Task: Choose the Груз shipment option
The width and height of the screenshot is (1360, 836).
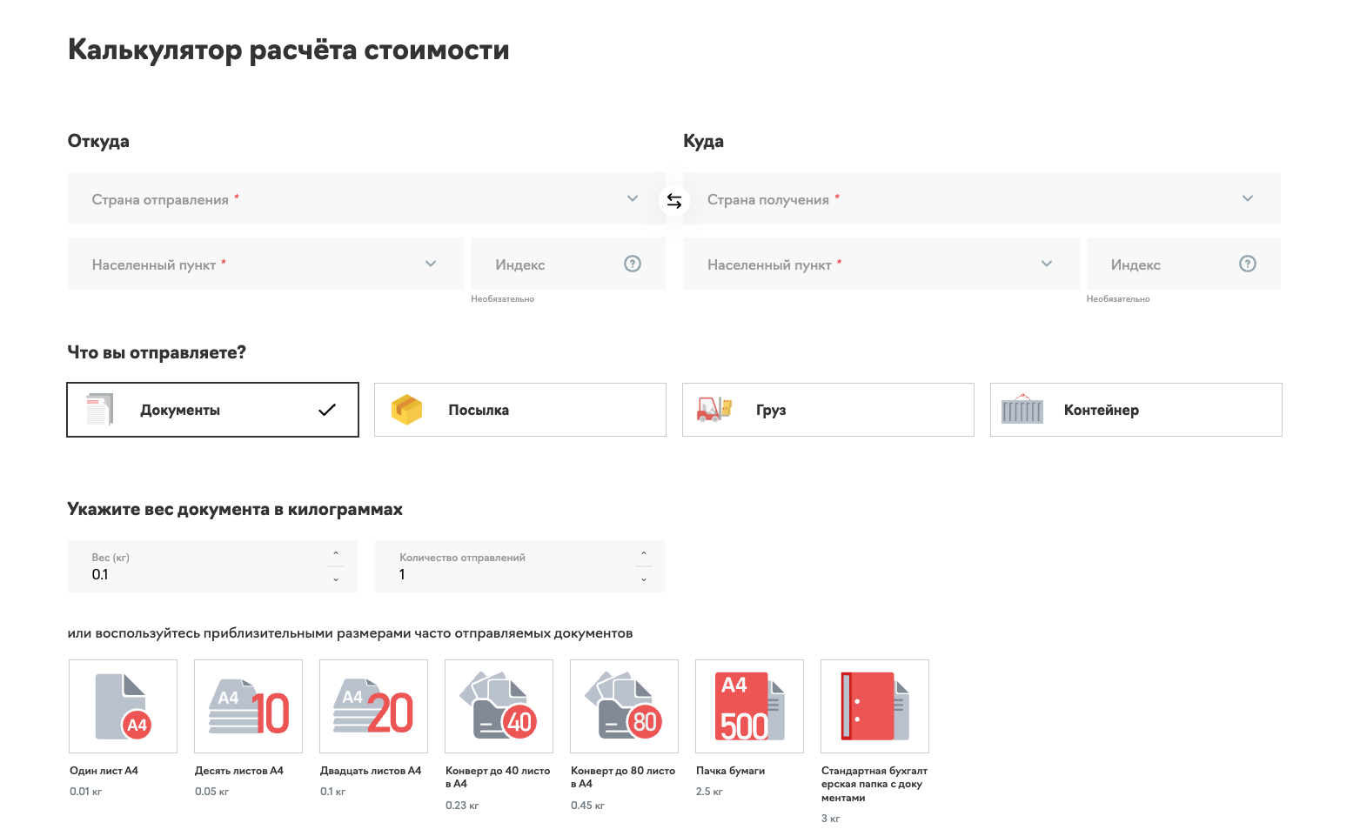Action: [x=827, y=409]
